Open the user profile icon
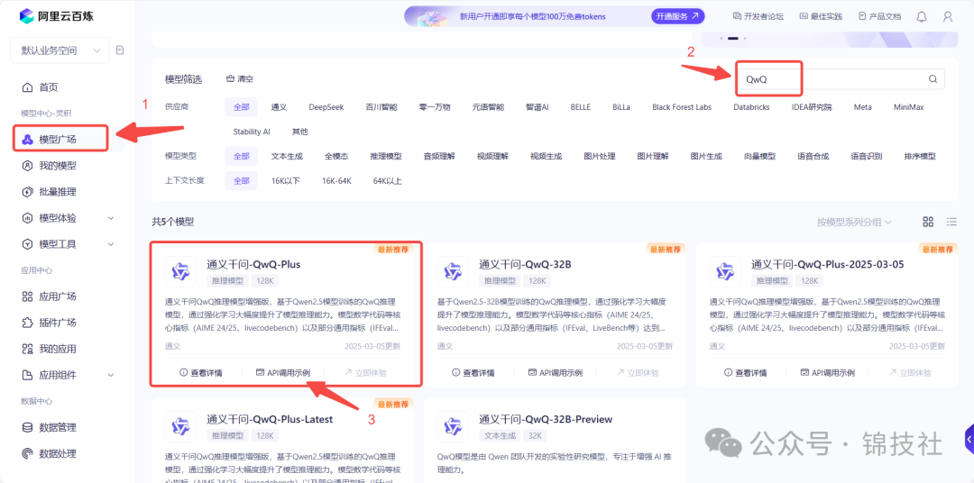Image resolution: width=974 pixels, height=483 pixels. pos(947,16)
